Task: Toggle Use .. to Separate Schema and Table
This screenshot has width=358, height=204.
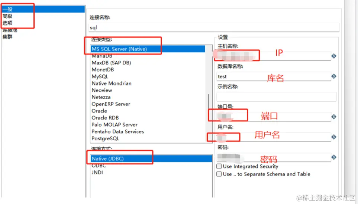Action: coord(219,174)
